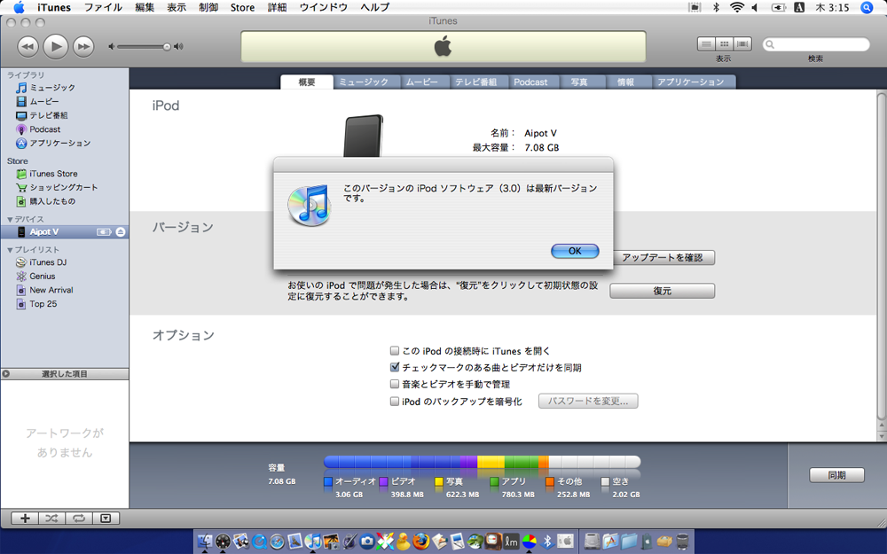Viewport: 887px width, 554px height.
Task: Open the Apple menu
Action: pos(19,7)
